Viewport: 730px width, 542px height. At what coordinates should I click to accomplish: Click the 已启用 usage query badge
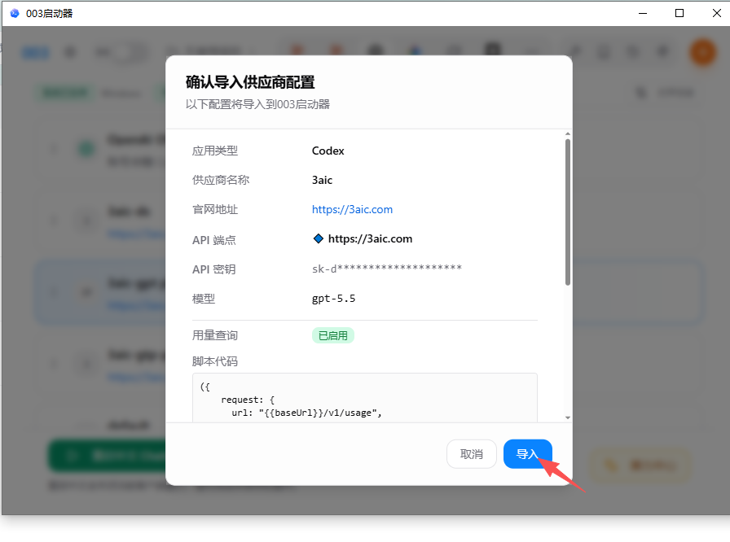tap(333, 335)
